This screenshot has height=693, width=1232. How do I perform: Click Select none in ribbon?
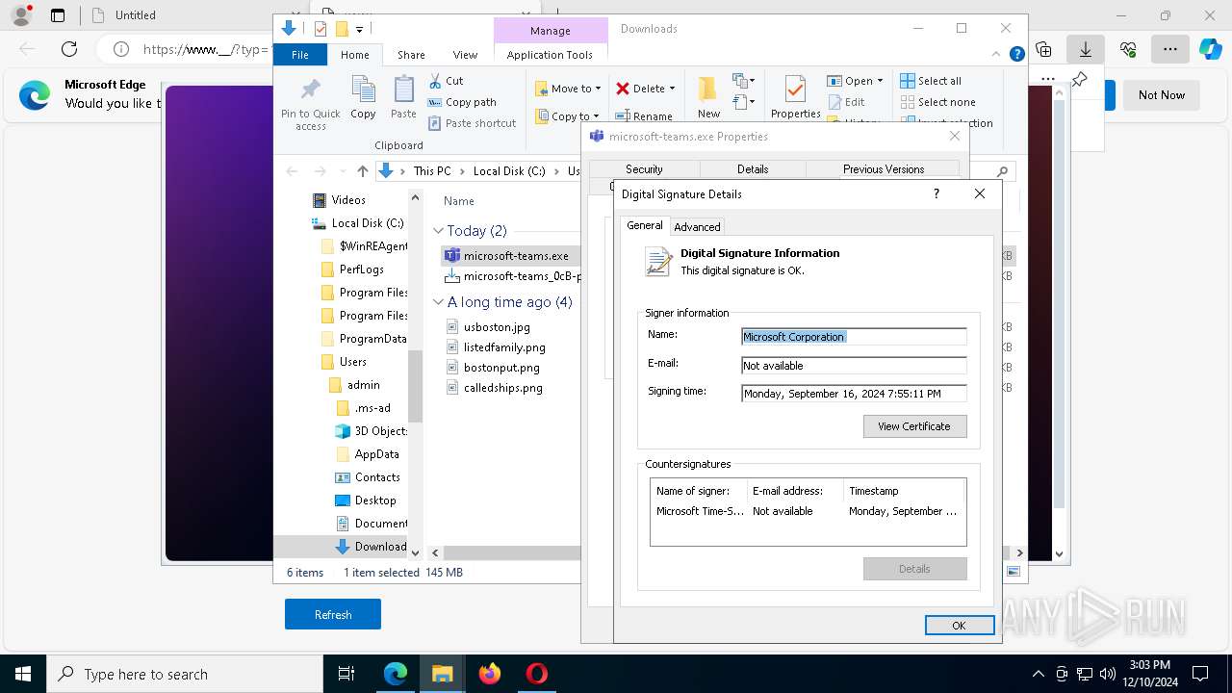coord(937,102)
